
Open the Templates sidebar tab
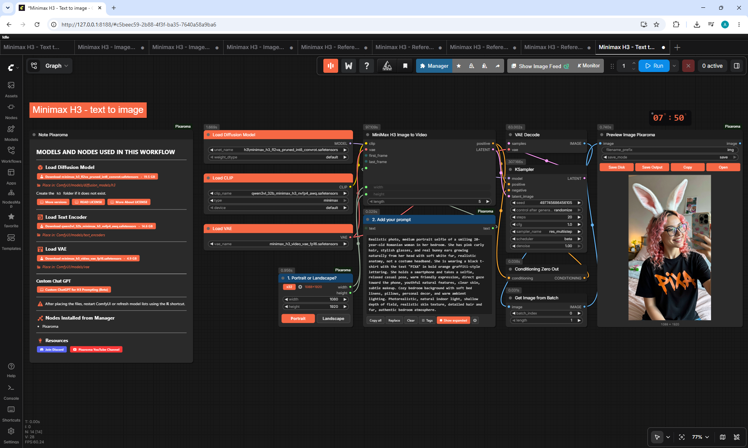(11, 241)
